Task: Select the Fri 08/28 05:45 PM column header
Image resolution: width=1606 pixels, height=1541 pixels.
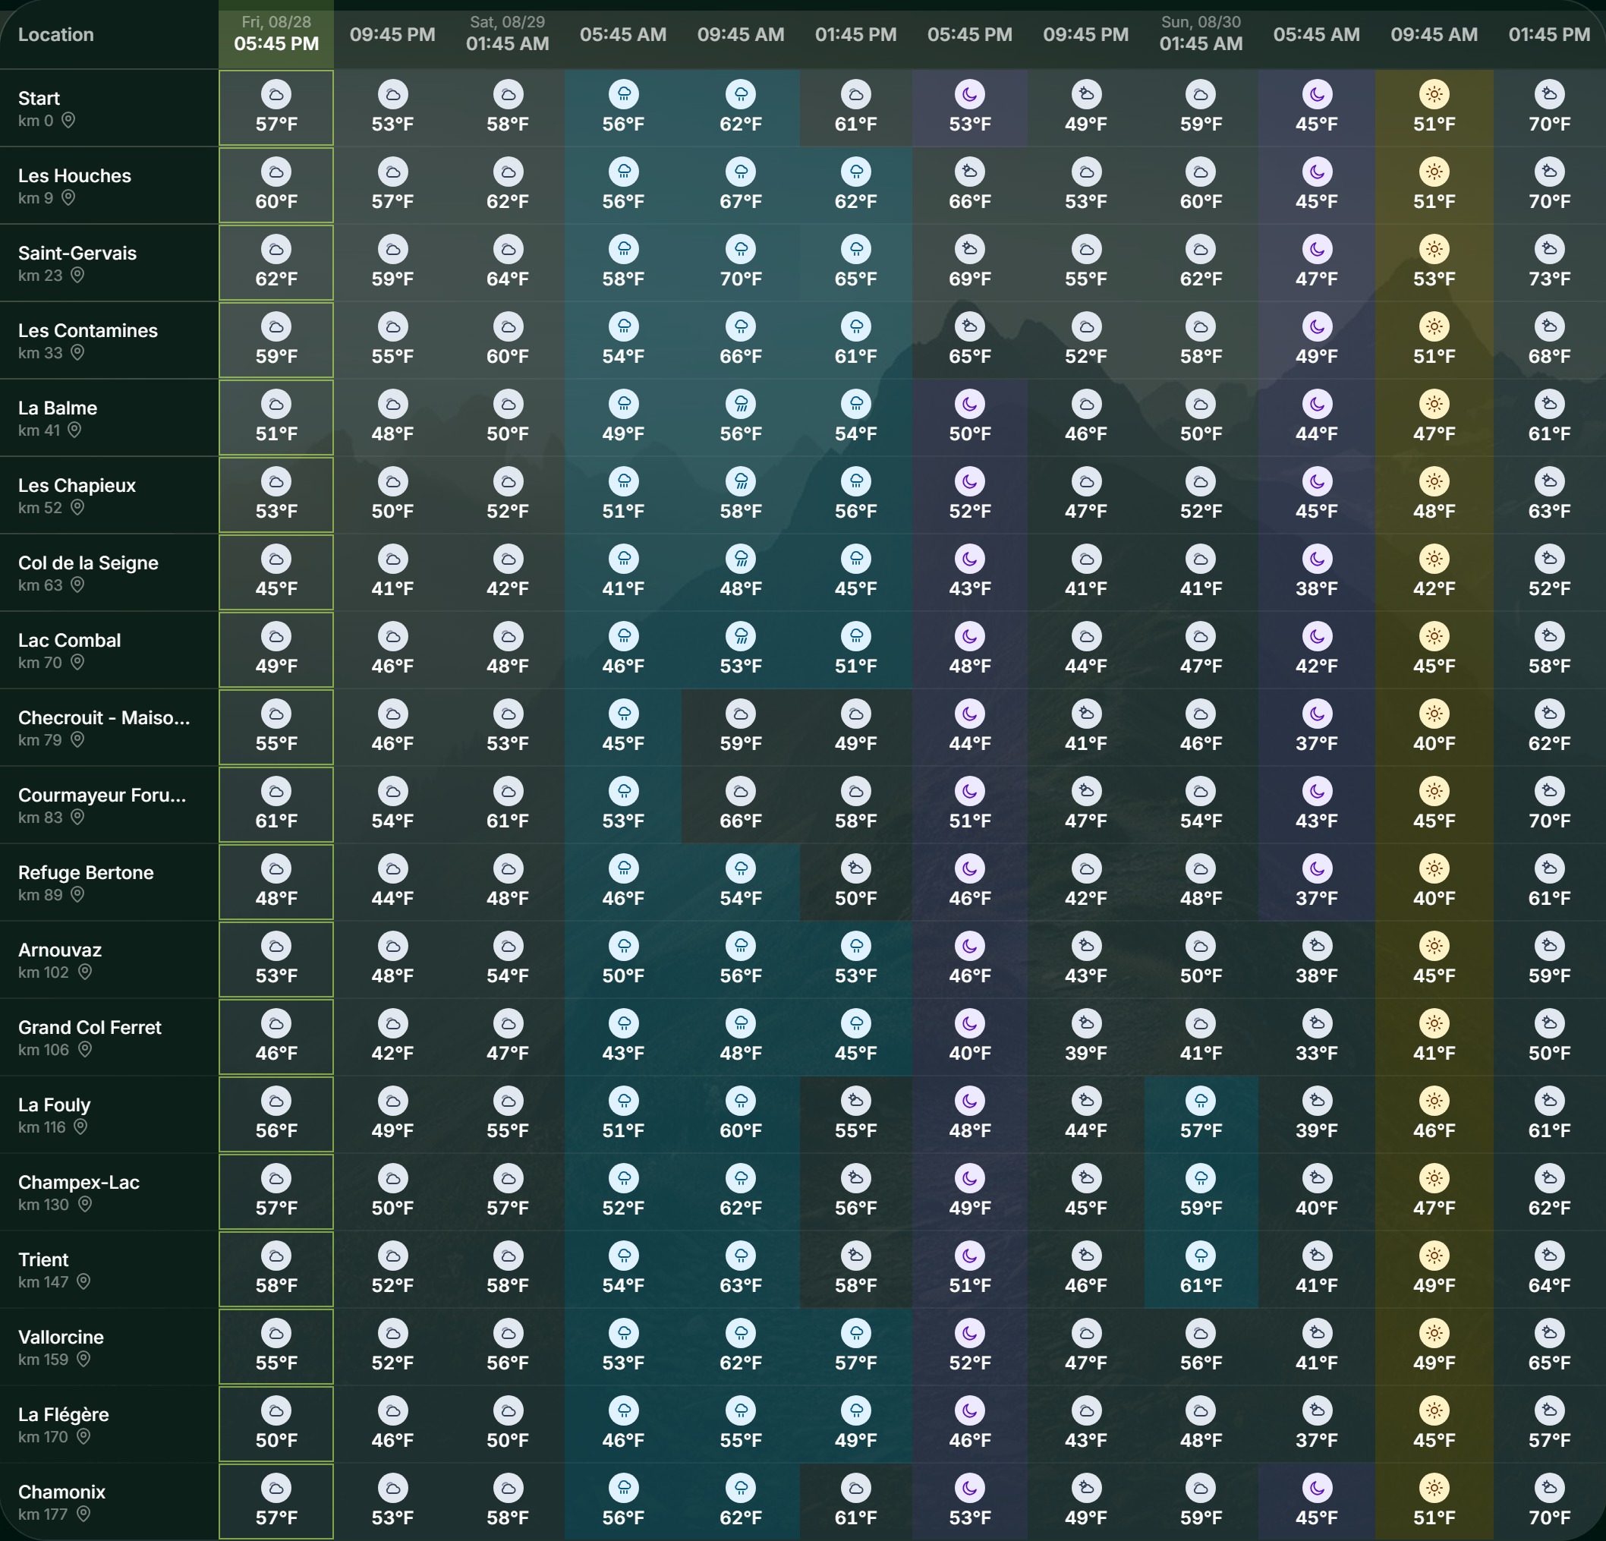Action: coord(276,34)
